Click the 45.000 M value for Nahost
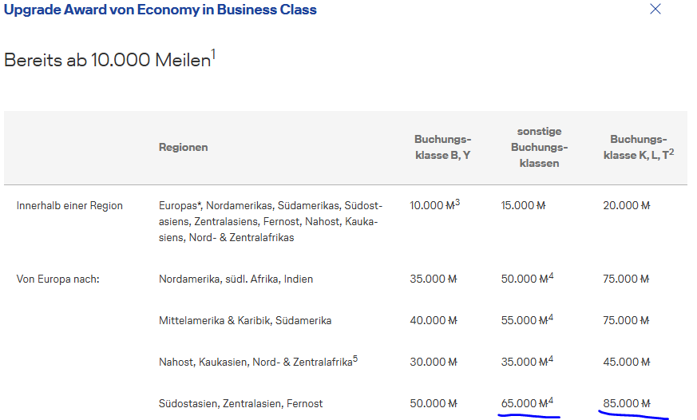 (x=627, y=362)
